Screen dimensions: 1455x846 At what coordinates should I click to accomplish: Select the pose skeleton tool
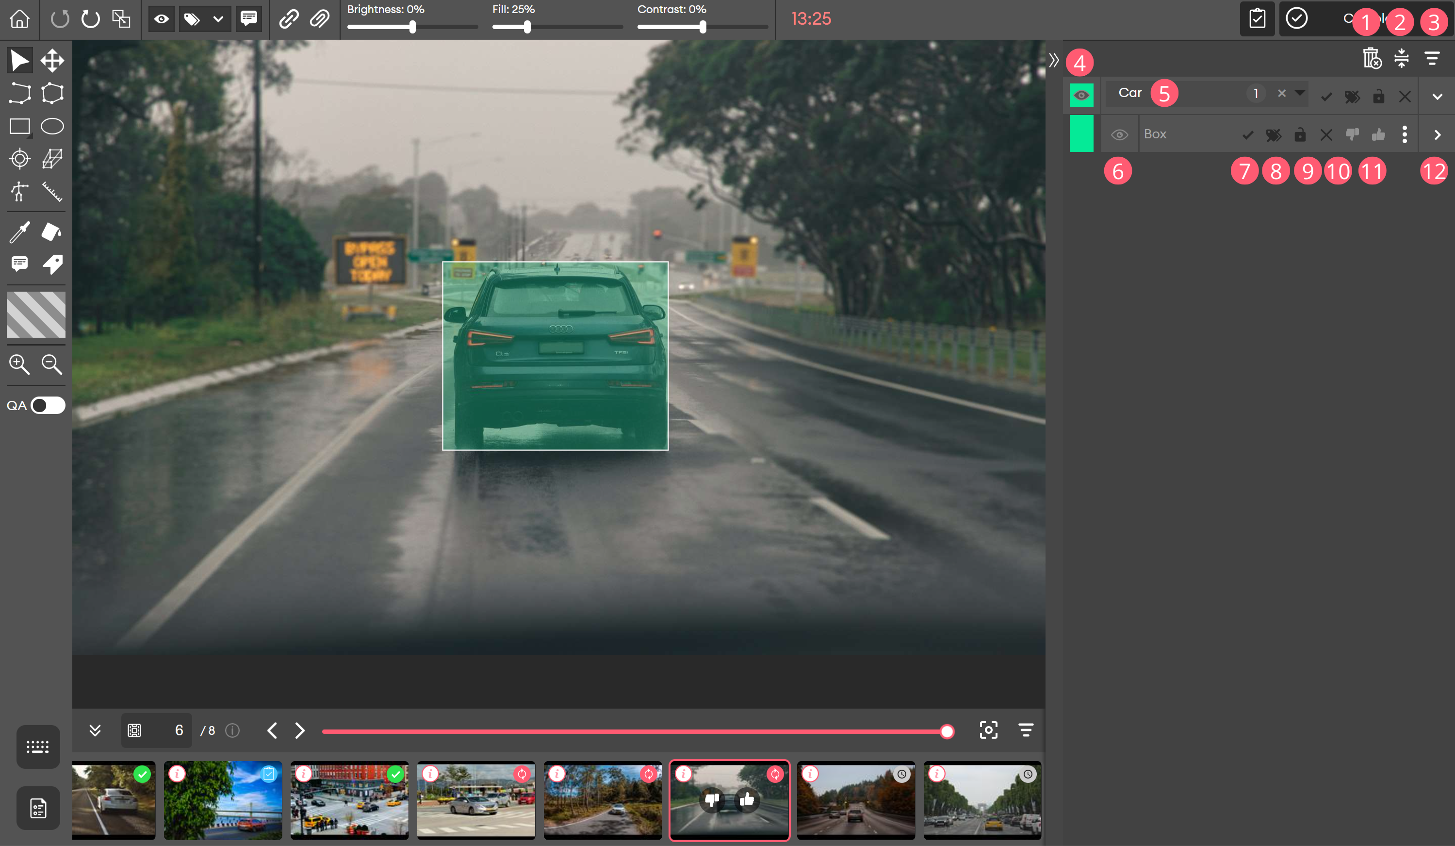pos(19,192)
